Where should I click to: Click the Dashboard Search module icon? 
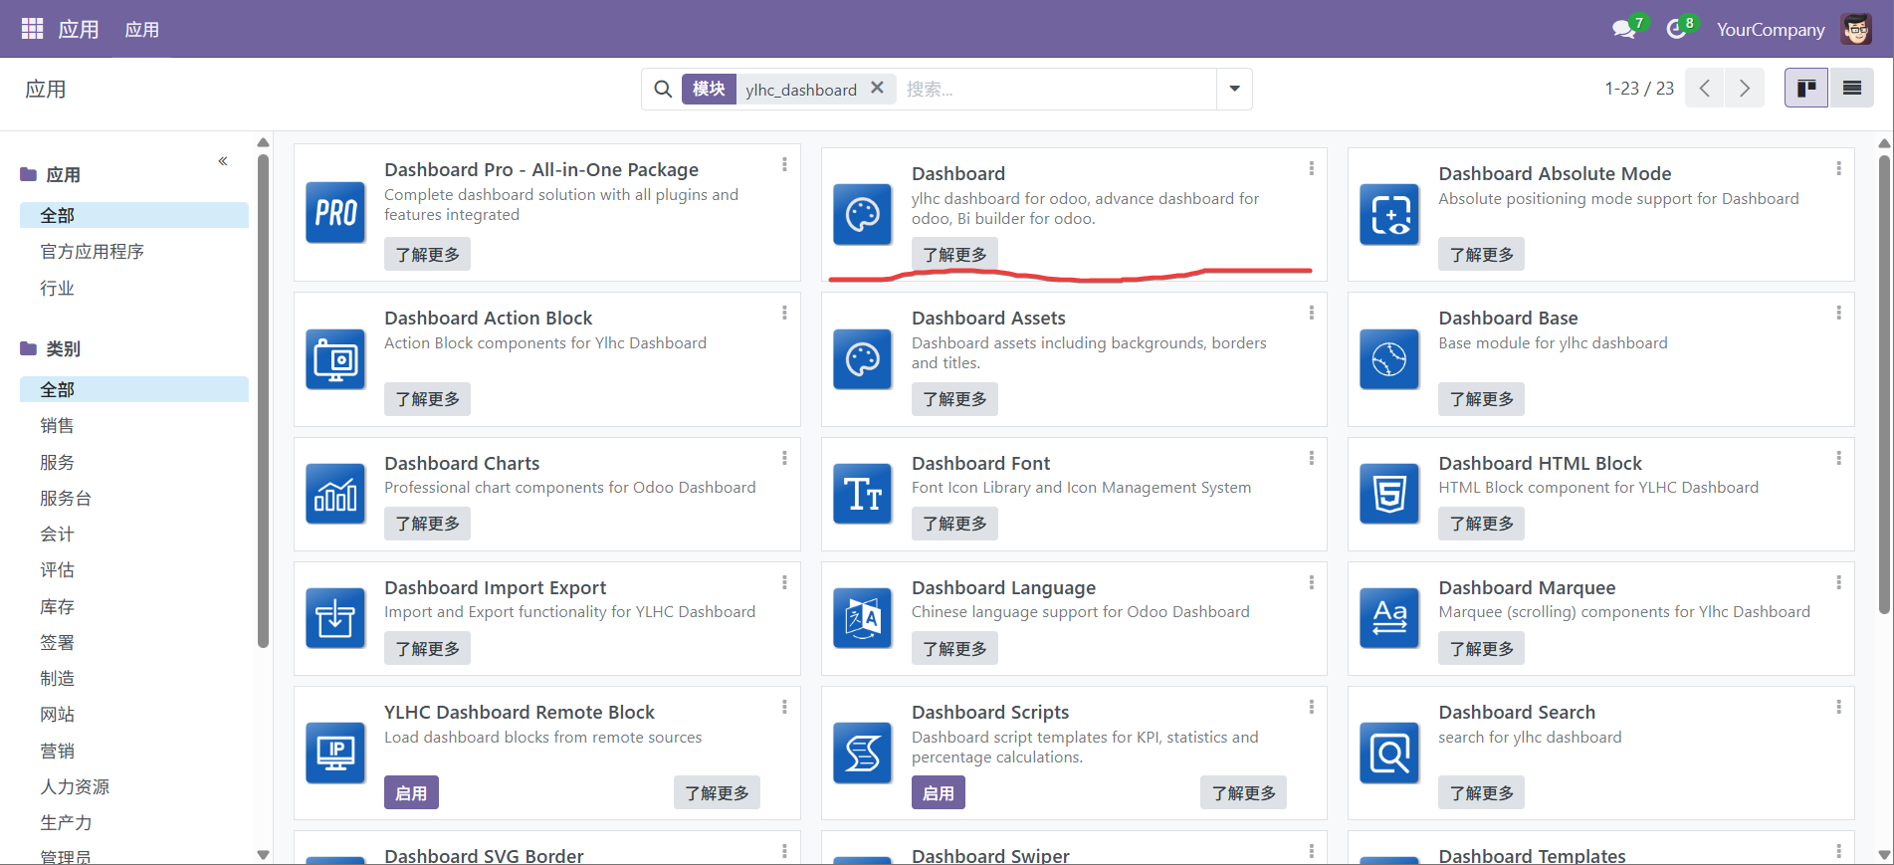tap(1389, 754)
